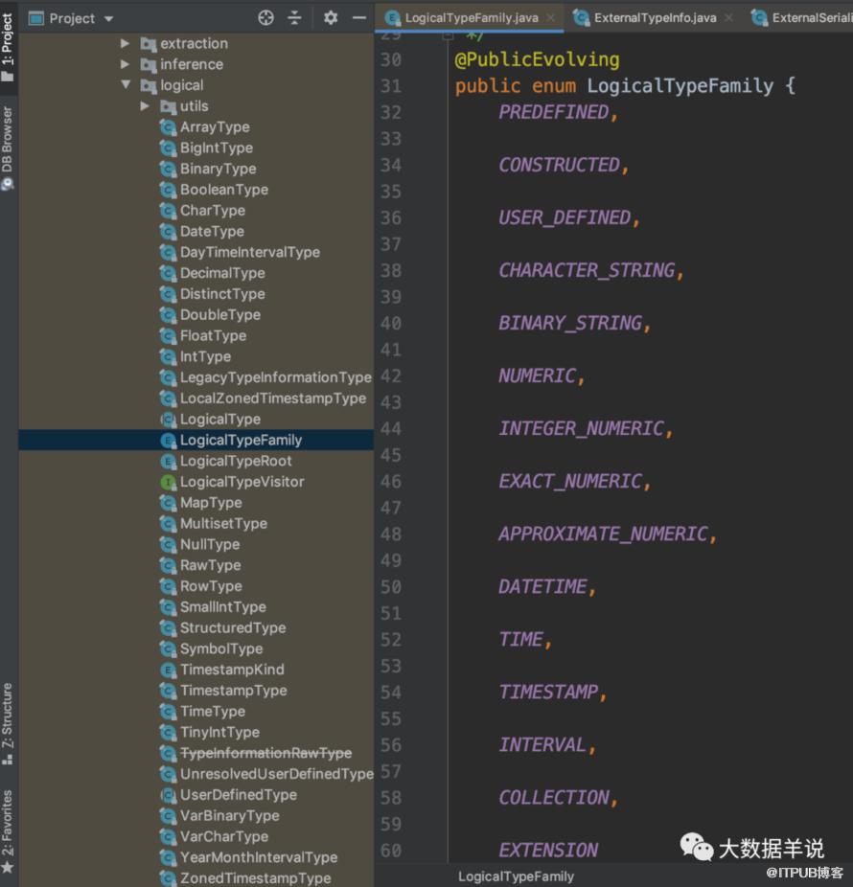Click the LogicalTypeRoot enum icon
853x887 pixels.
coord(168,461)
